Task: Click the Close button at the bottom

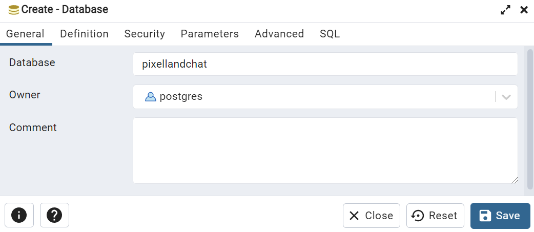Action: pyautogui.click(x=371, y=215)
